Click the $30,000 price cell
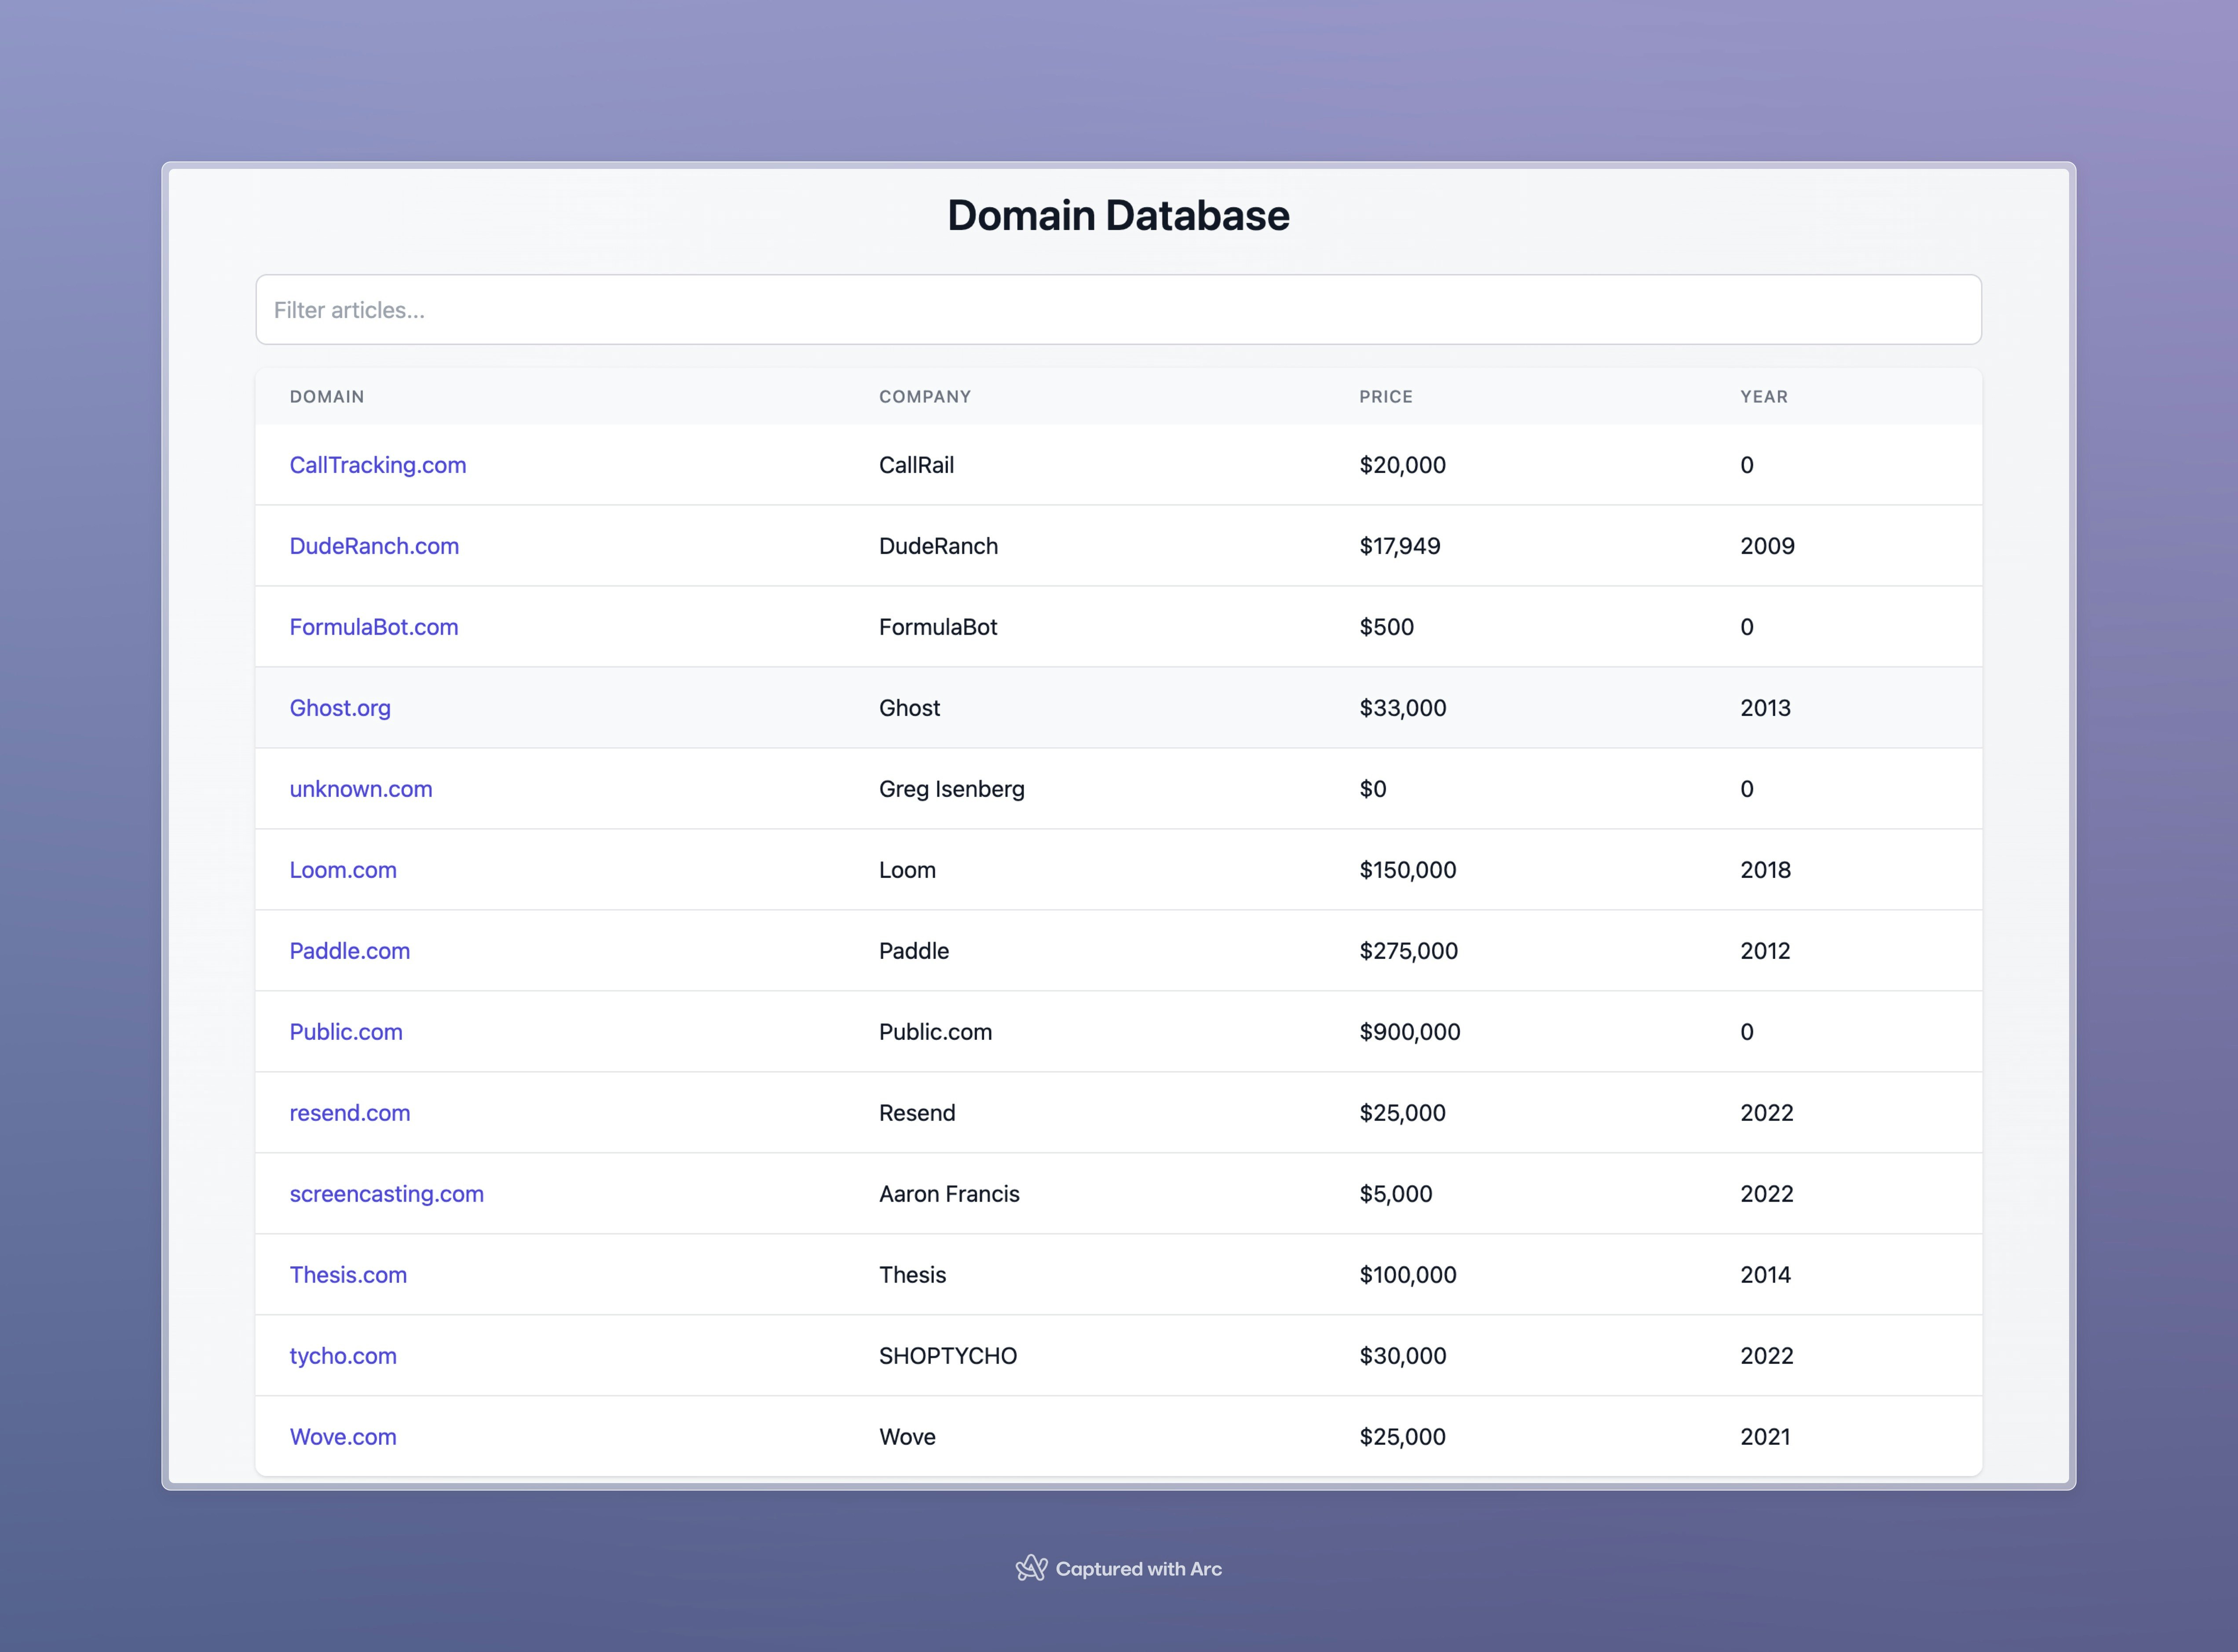Viewport: 2238px width, 1652px height. click(1403, 1356)
